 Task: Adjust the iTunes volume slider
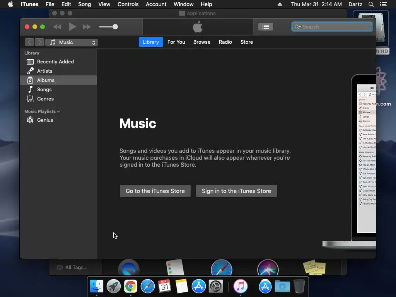pyautogui.click(x=108, y=27)
